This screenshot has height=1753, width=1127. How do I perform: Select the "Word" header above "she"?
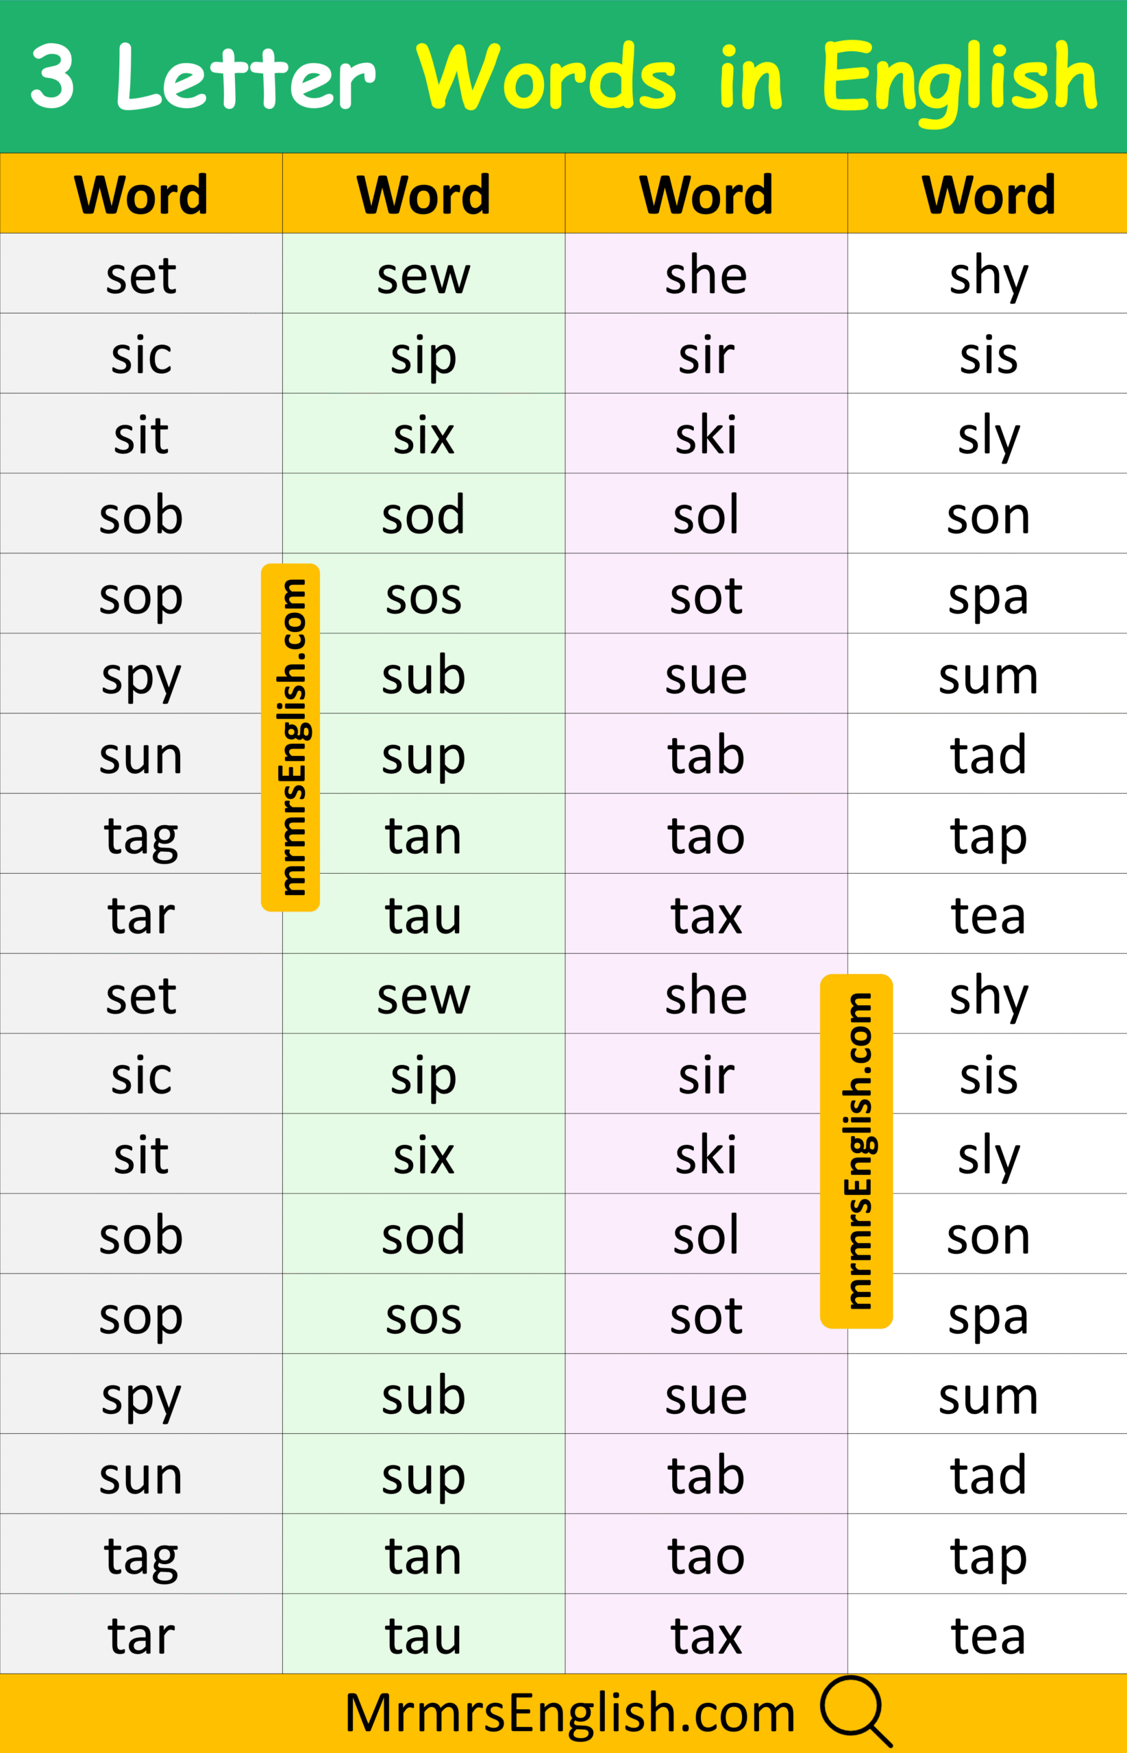(706, 194)
